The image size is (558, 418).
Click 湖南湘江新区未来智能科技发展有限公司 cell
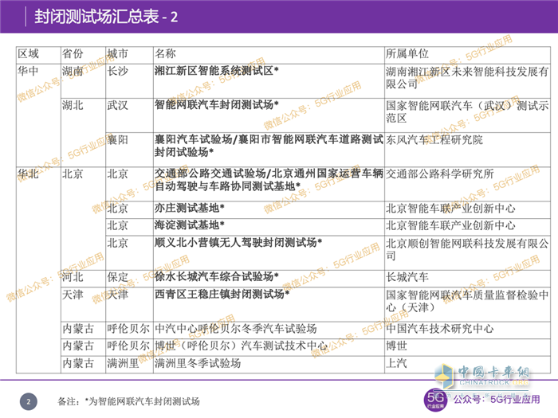(468, 81)
